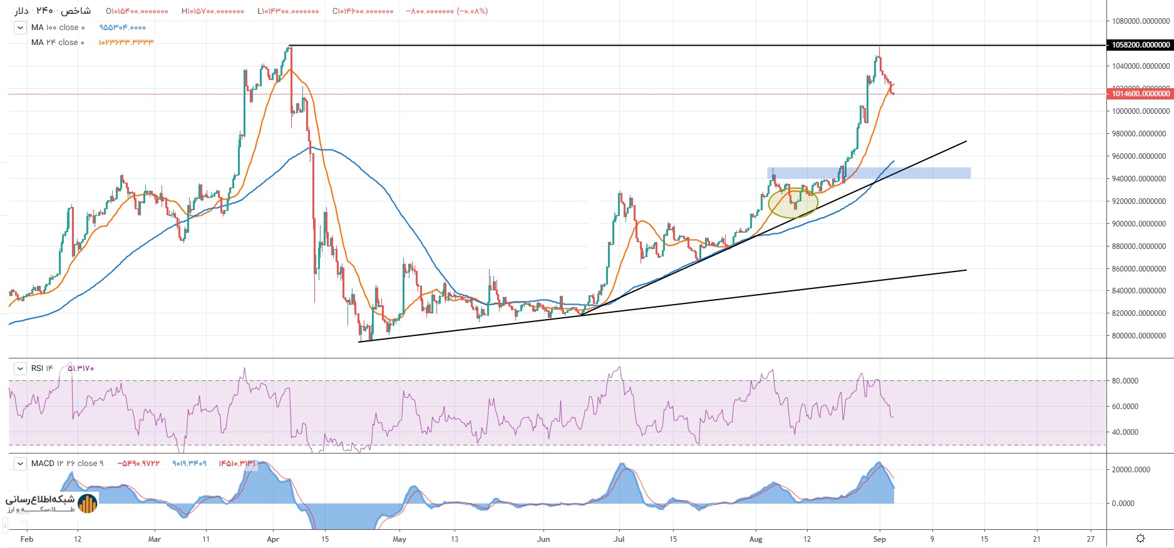
Task: Click the Apr label on time axis
Action: (273, 539)
